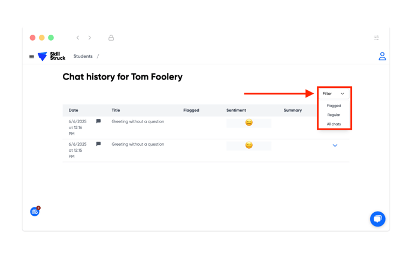
Task: Toggle the Filter dropdown
Action: [x=334, y=94]
